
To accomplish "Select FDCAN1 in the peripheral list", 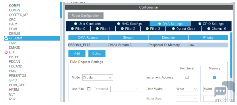I will click(15, 62).
